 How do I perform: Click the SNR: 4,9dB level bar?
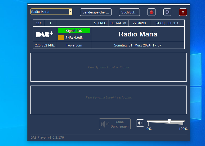coord(74,37)
